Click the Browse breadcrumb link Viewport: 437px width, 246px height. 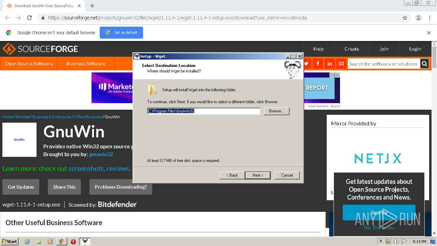point(23,117)
